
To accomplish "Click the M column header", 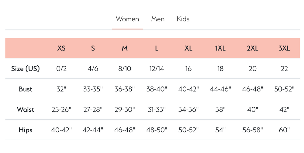I will pyautogui.click(x=125, y=48).
